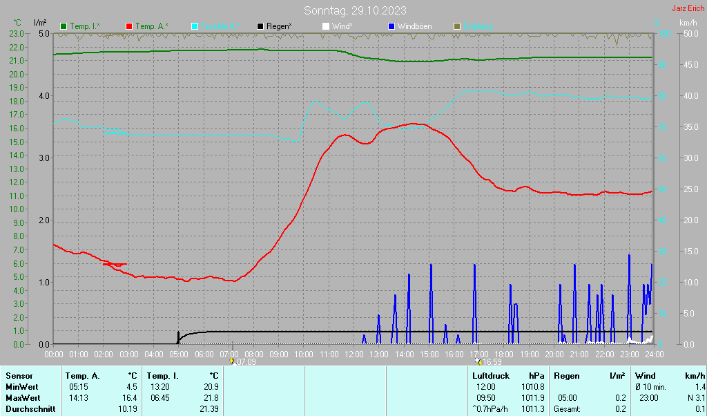The height and width of the screenshot is (416, 707).
Task: Click the 'Ø 10 min.' wind label
Action: pos(650,387)
